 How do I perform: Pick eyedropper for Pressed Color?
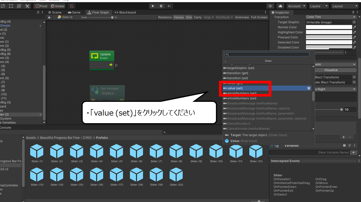point(355,37)
